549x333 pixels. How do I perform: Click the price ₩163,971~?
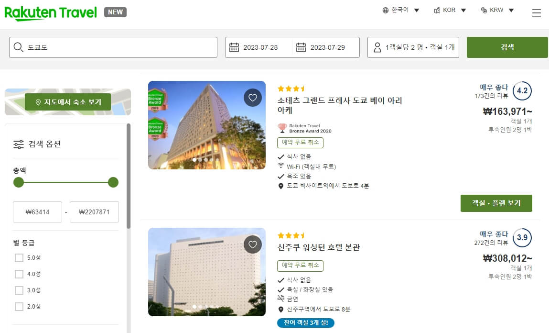(507, 111)
